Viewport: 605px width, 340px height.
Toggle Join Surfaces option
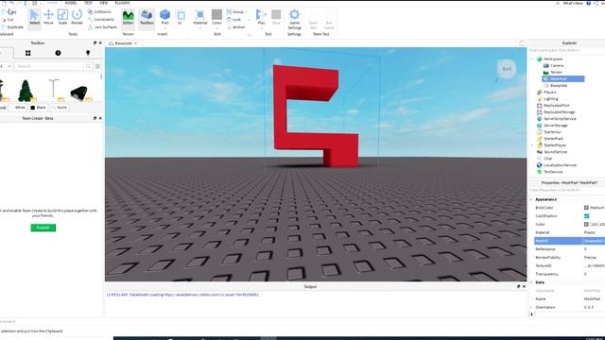(x=103, y=27)
